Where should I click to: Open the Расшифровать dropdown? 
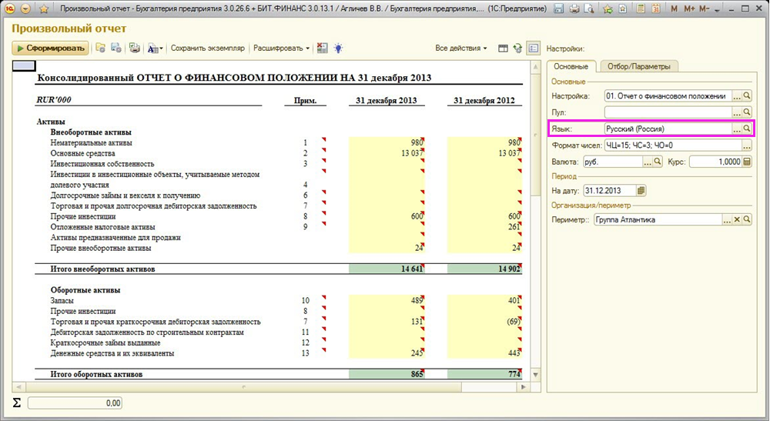(281, 48)
